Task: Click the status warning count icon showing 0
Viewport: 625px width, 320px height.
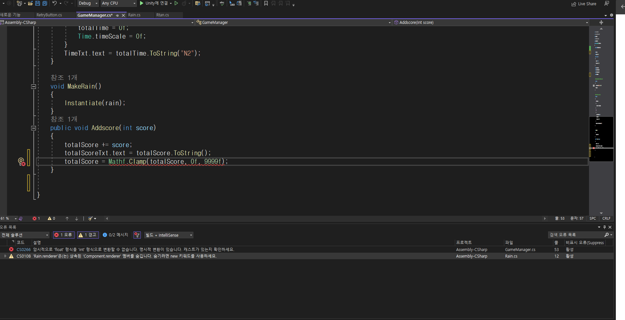Action: [51, 219]
